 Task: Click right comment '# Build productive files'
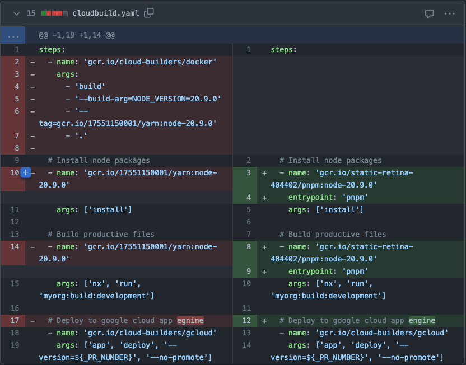[x=333, y=235]
